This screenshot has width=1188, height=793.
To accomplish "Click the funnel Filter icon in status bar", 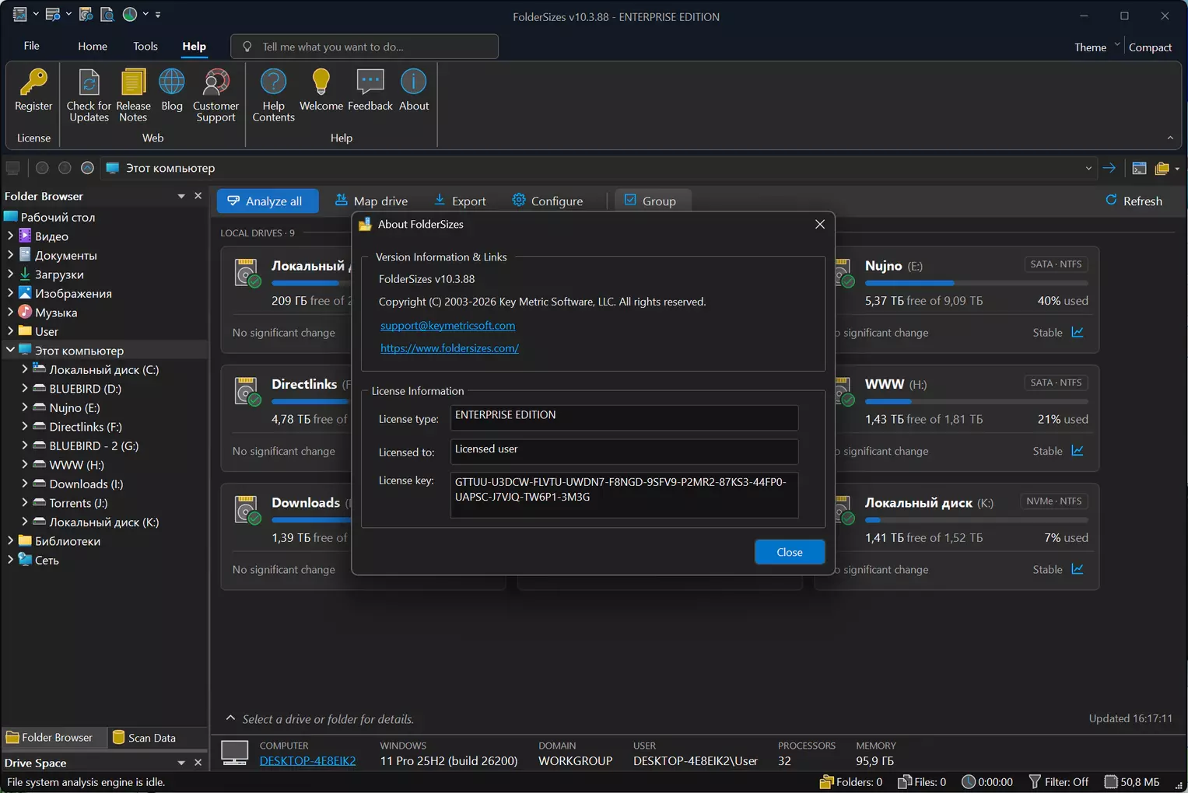I will (1035, 781).
